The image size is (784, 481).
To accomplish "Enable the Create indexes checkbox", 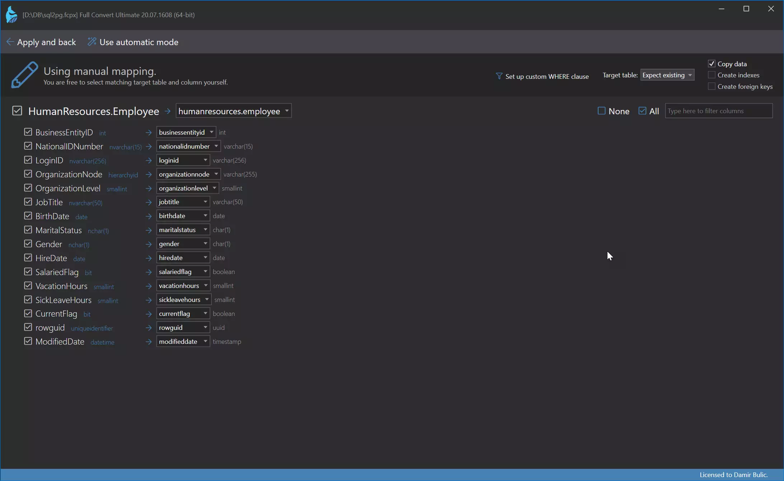I will 711,74.
